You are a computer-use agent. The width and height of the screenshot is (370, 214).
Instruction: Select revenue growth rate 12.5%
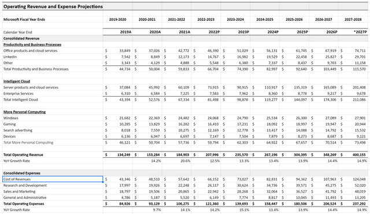click(215, 161)
